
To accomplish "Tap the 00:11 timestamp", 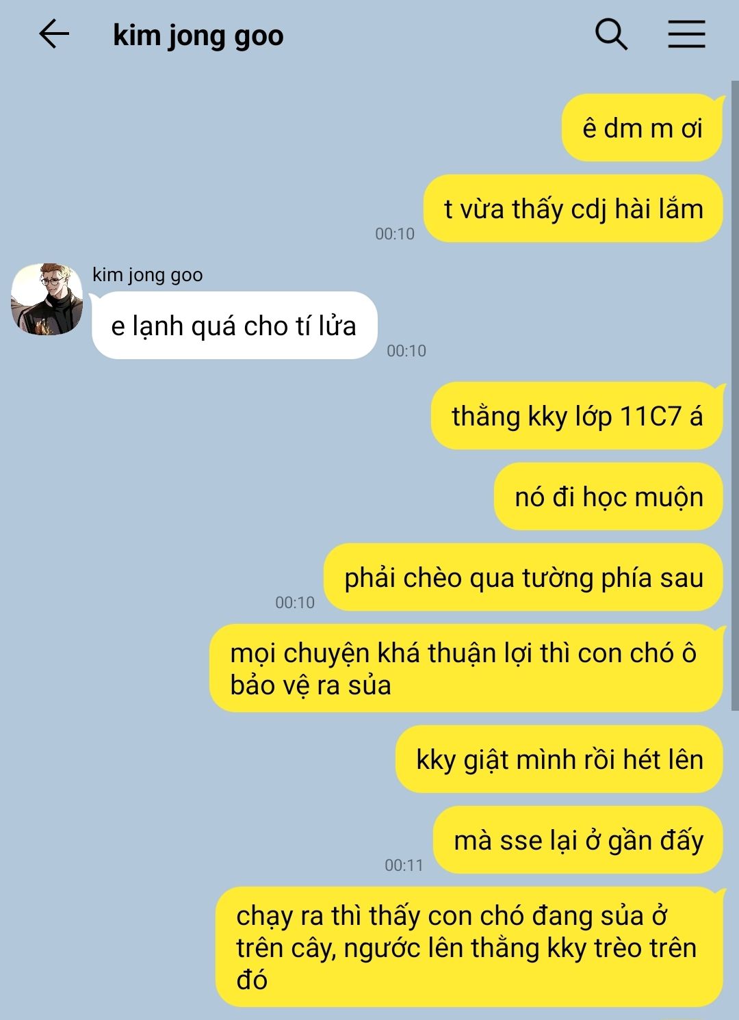I will tap(404, 865).
